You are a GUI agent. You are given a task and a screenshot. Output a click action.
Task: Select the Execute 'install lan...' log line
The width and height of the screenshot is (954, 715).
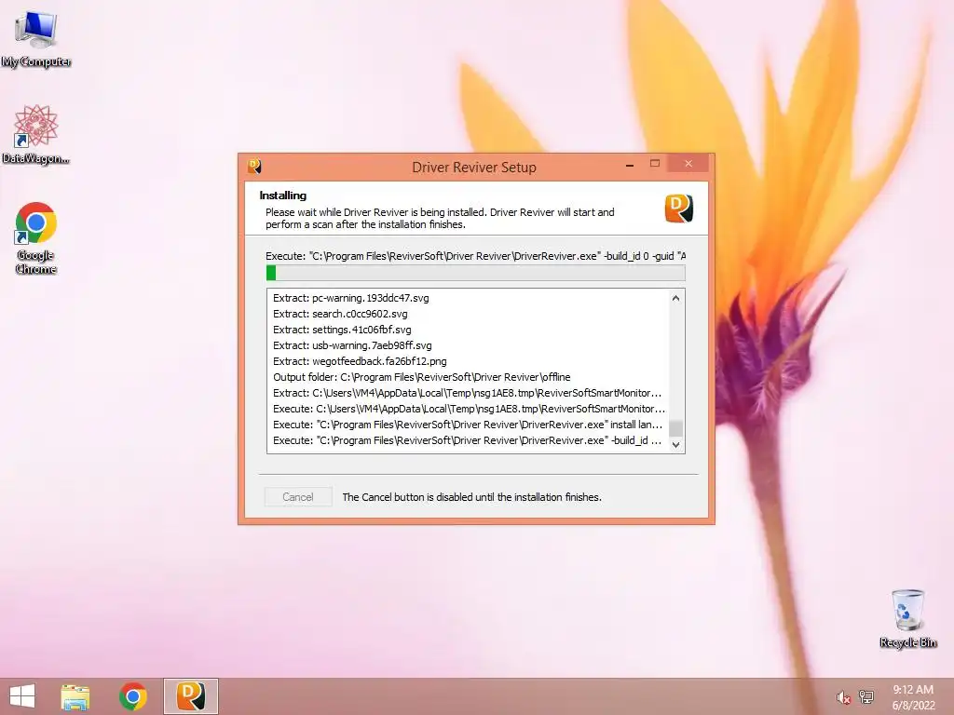pos(468,425)
